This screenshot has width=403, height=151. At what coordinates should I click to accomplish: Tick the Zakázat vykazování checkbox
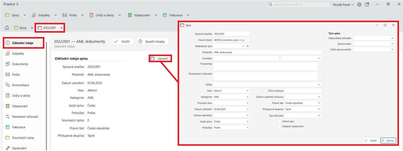279,126
